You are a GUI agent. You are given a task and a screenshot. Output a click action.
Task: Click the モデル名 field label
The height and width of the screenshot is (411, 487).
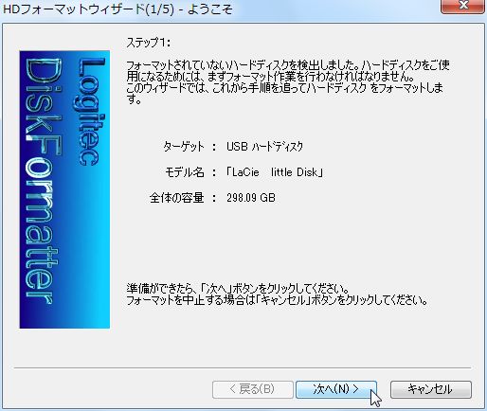coord(185,172)
